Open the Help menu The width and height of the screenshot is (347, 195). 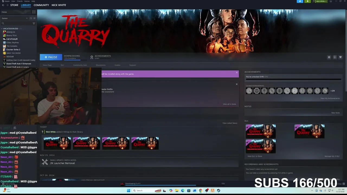tap(33, 1)
